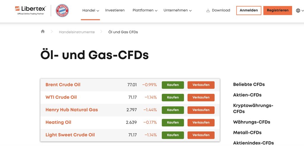The width and height of the screenshot is (304, 146).
Task: Expand the Handel dropdown menu
Action: (x=91, y=10)
